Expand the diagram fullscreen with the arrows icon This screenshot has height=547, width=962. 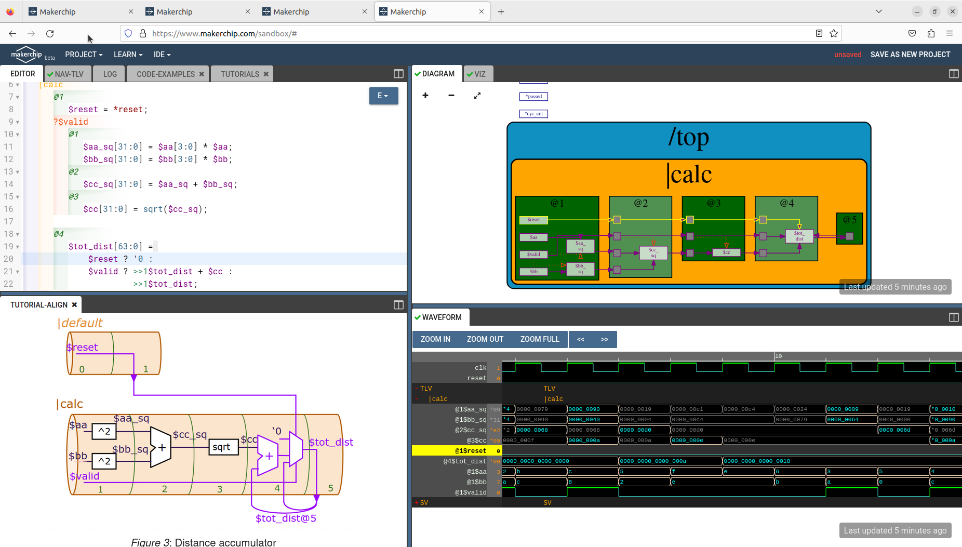[477, 96]
